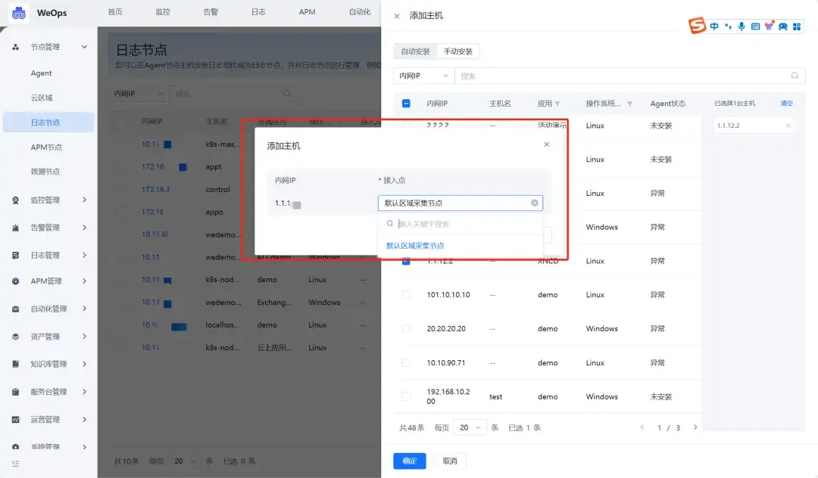Switch to the 自动安装 tab
This screenshot has width=818, height=478.
click(415, 51)
